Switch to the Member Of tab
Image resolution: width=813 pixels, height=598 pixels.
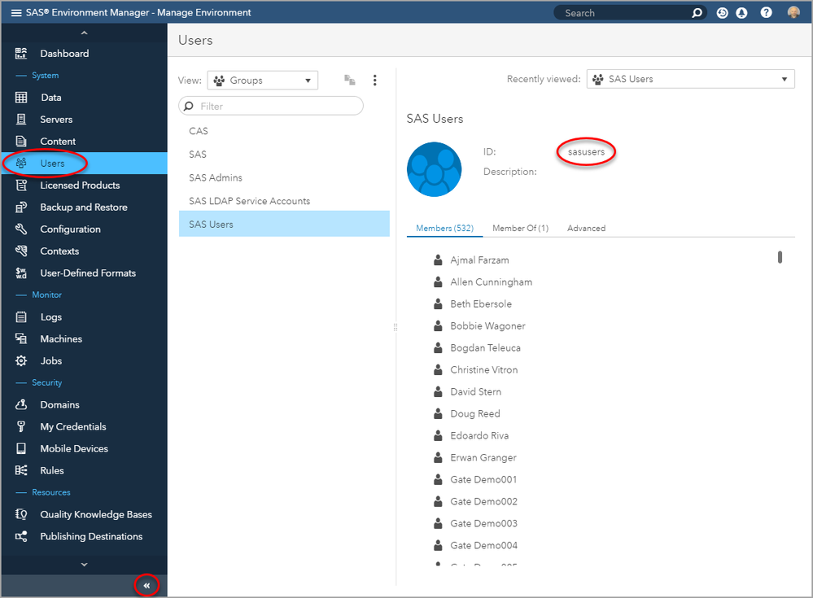tap(520, 229)
